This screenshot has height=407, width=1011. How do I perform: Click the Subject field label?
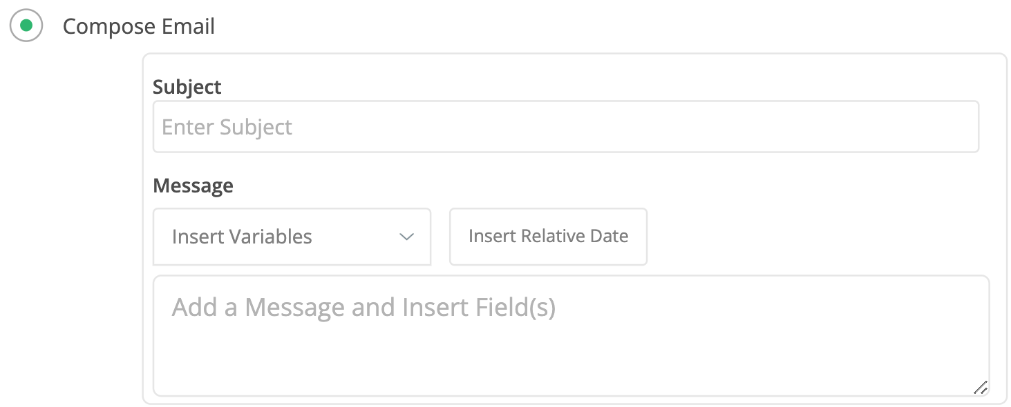187,87
